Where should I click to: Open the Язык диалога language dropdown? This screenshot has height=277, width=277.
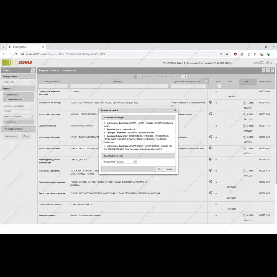coord(126,162)
